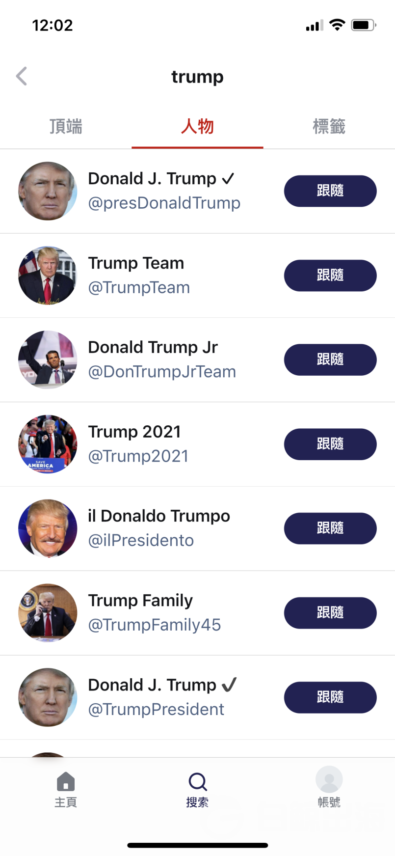
Task: Open the 帳號 account avatar icon
Action: click(x=329, y=779)
